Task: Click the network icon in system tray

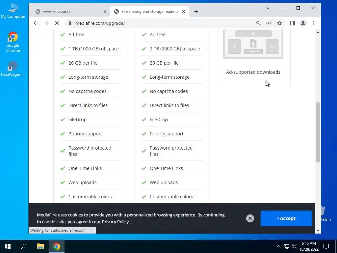Action: (287, 246)
